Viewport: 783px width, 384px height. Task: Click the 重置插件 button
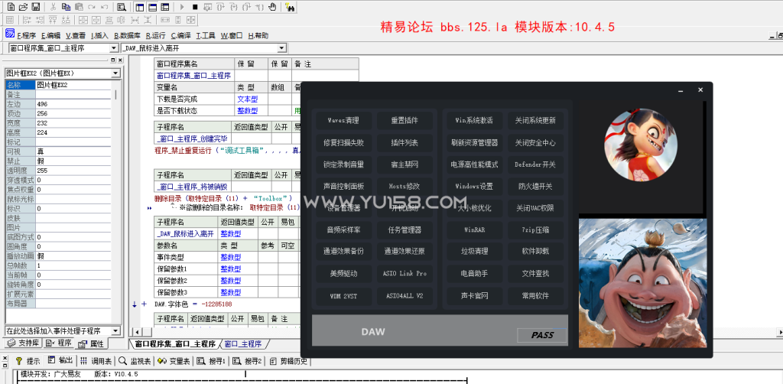[x=404, y=120]
